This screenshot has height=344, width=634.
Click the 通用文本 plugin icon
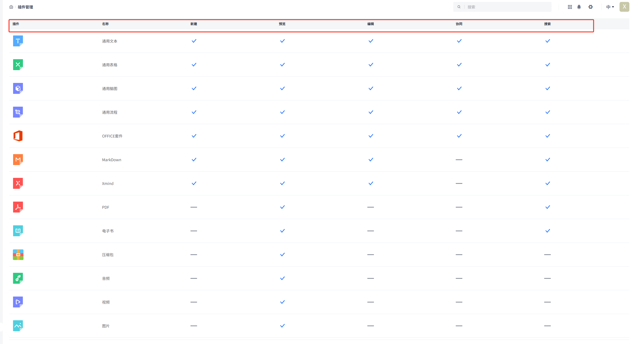point(18,41)
